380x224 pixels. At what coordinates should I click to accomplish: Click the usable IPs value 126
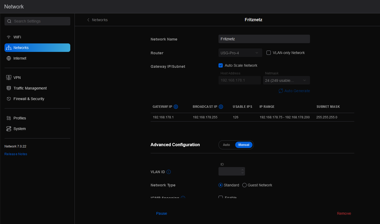tap(235, 117)
